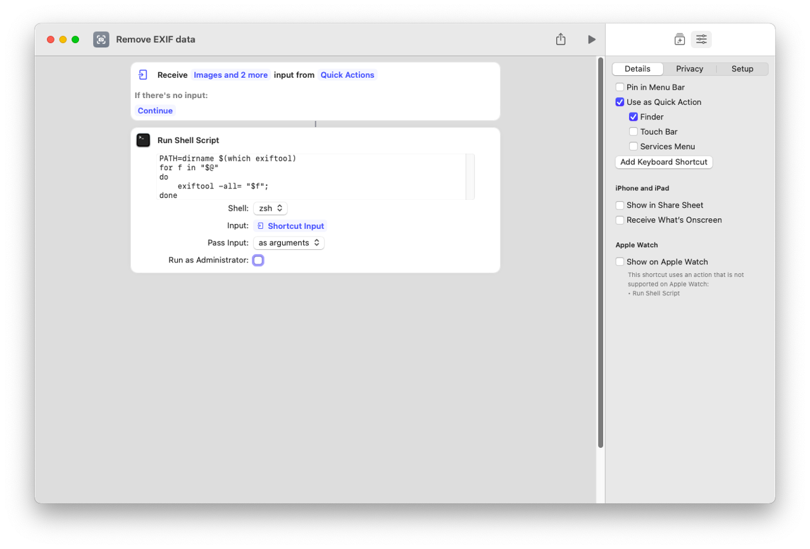Image resolution: width=810 pixels, height=549 pixels.
Task: Change the Images and 2 more input types
Action: pyautogui.click(x=230, y=75)
